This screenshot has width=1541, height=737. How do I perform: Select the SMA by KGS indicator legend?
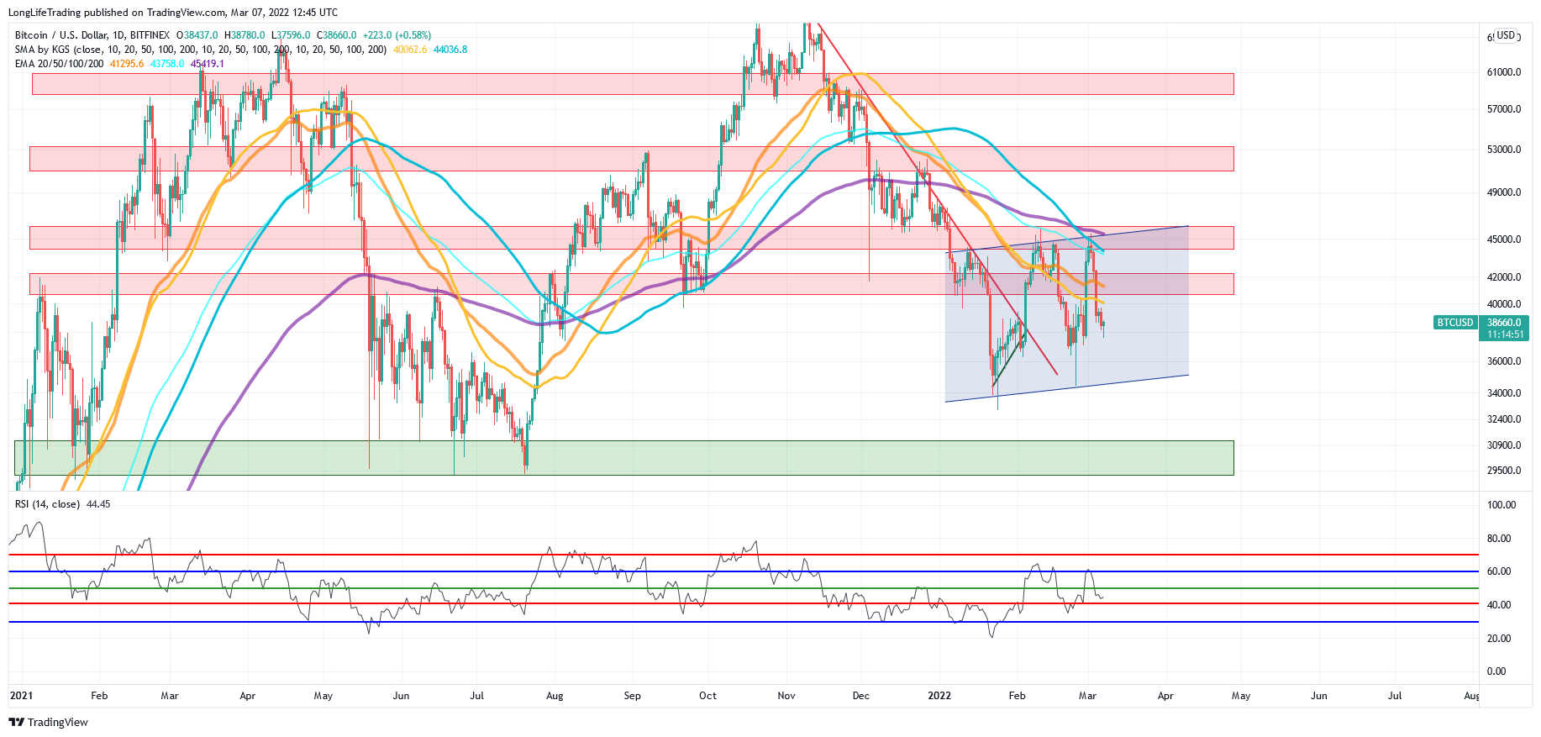pos(201,50)
